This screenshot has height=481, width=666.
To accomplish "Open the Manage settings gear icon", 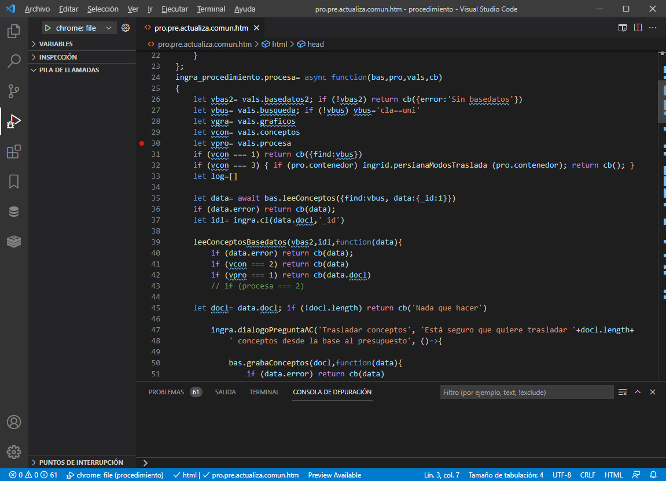I will pos(14,452).
